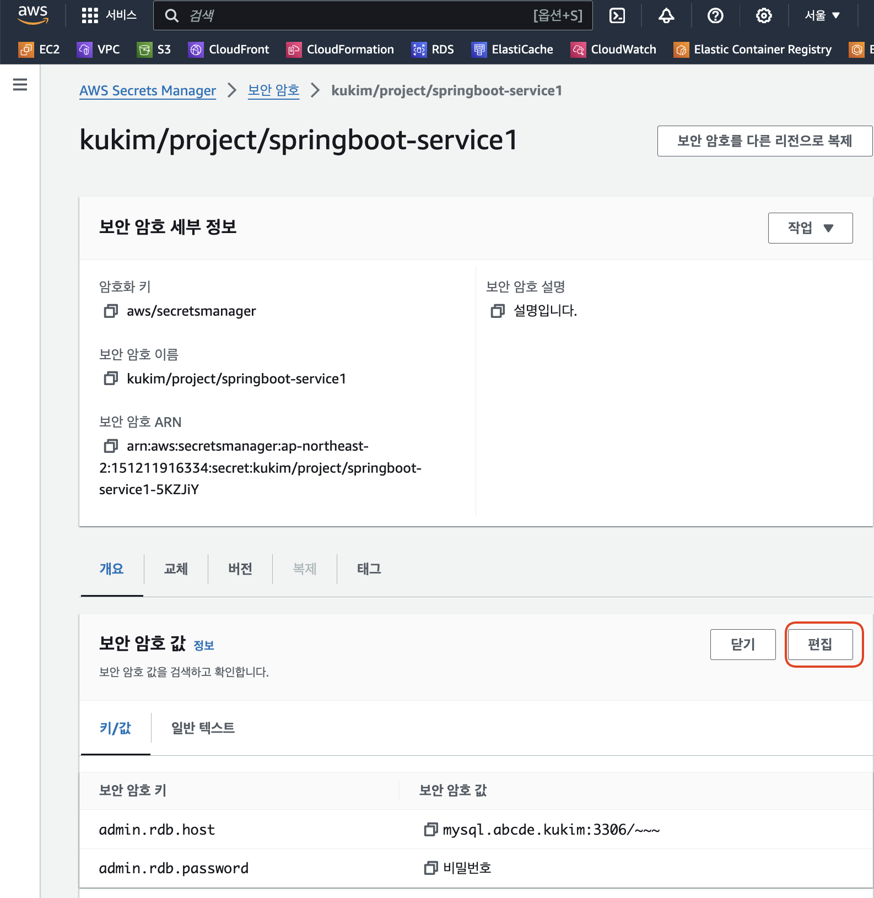Viewport: 874px width, 898px height.
Task: Click the 보안 암호 breadcrumb link
Action: (x=273, y=90)
